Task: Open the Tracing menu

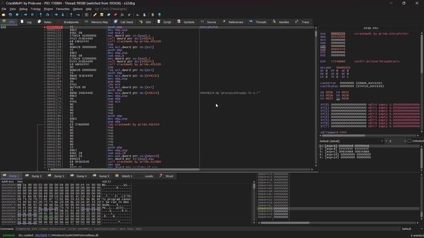Action: coord(35,9)
